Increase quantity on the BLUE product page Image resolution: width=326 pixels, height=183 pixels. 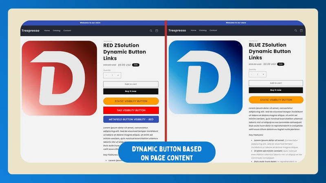[263, 74]
